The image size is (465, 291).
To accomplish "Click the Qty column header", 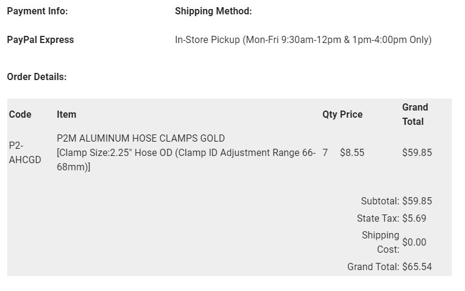I will tap(330, 114).
